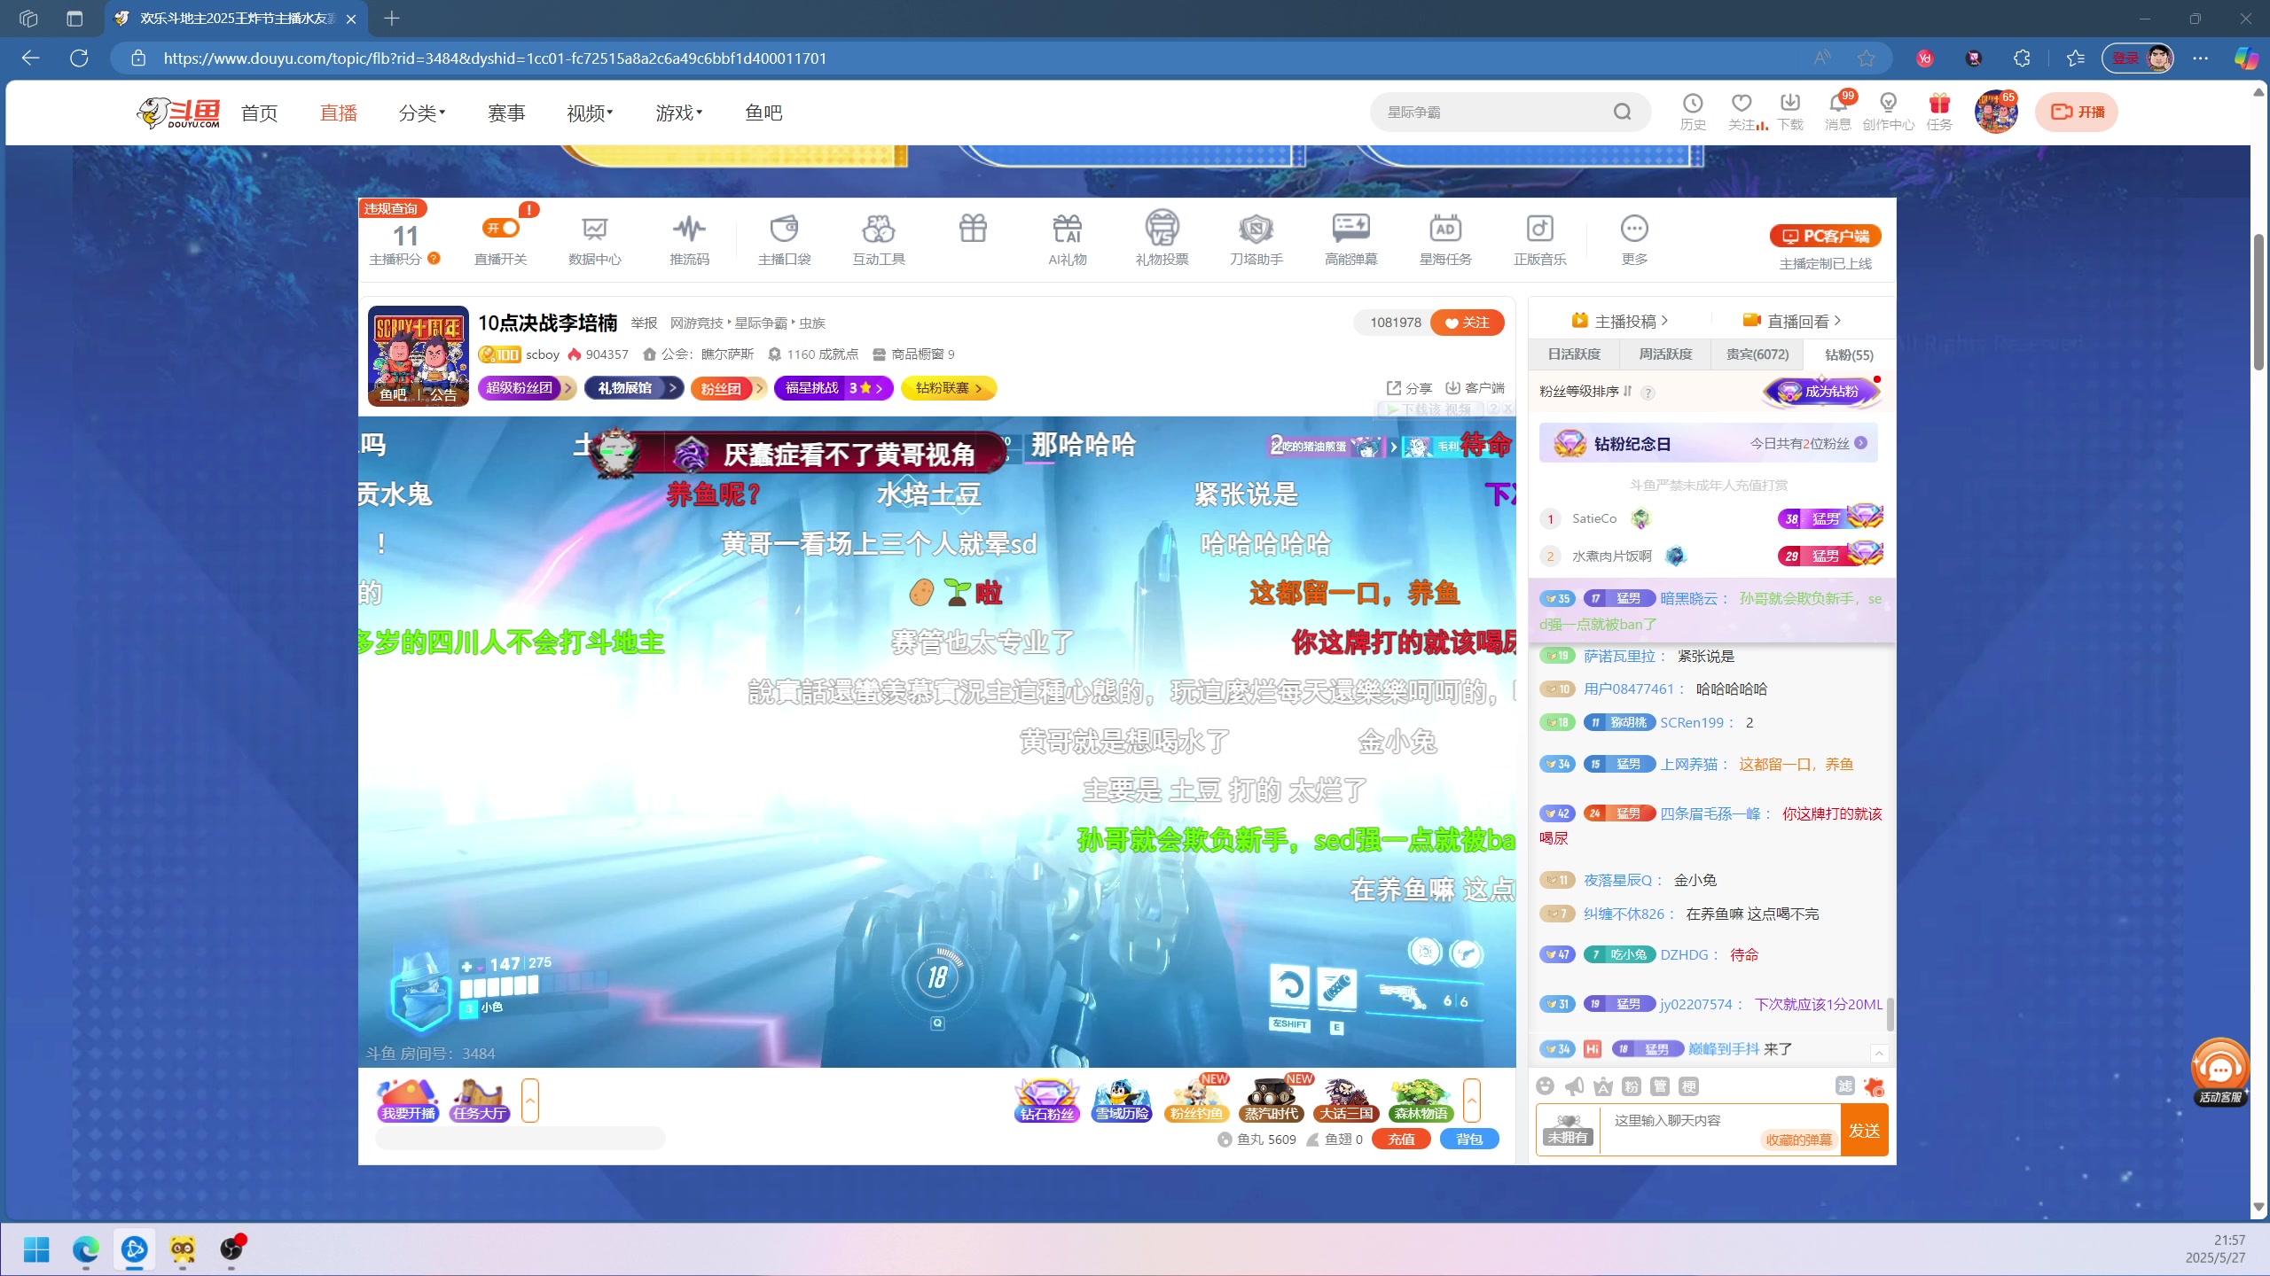Open Windows Start menu on taskbar
2270x1276 pixels.
[36, 1249]
